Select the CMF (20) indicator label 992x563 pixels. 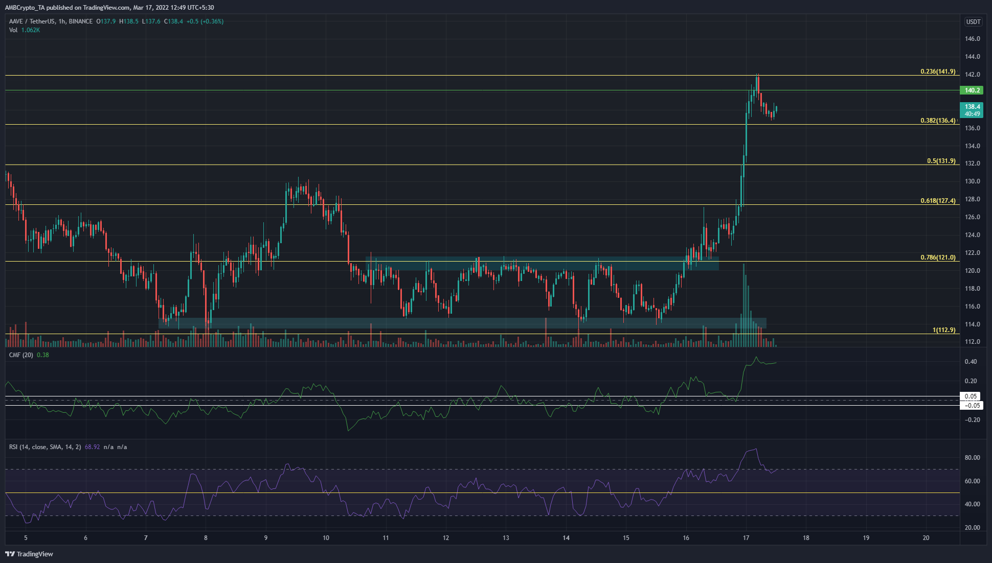click(x=21, y=355)
